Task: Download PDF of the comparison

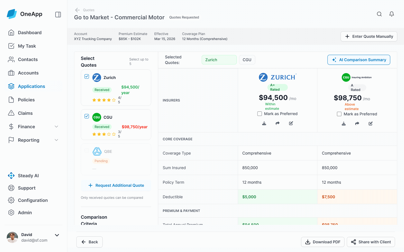Action: (323, 242)
